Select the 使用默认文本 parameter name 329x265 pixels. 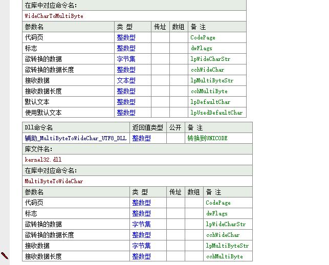point(43,113)
